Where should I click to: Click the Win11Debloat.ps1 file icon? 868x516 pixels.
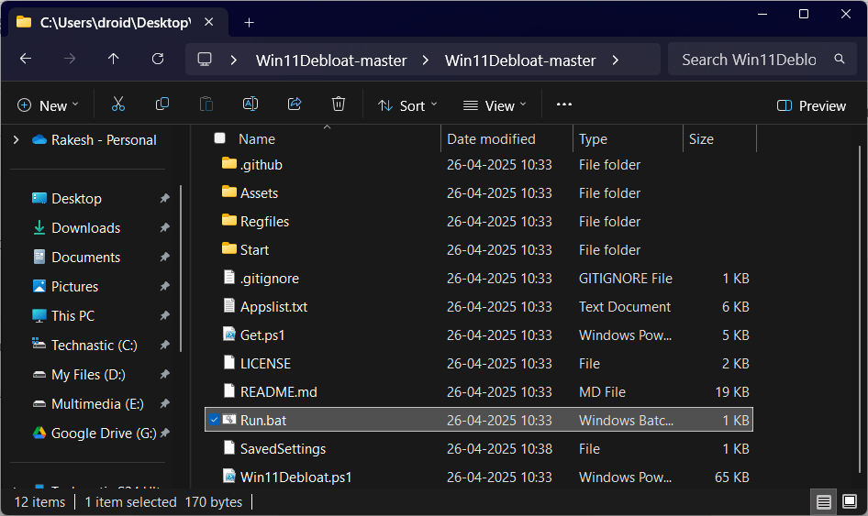(x=229, y=477)
